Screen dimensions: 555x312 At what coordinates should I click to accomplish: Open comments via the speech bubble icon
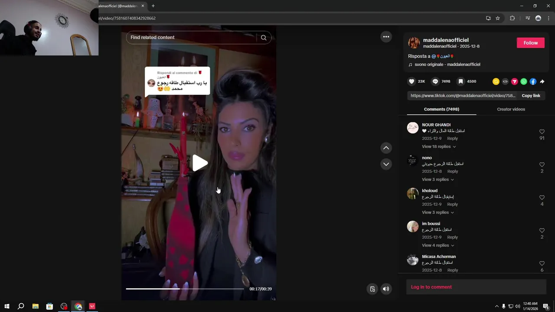coord(435,81)
